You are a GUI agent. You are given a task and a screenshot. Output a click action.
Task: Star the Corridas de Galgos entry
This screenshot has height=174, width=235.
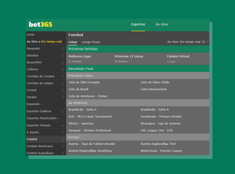(63, 83)
